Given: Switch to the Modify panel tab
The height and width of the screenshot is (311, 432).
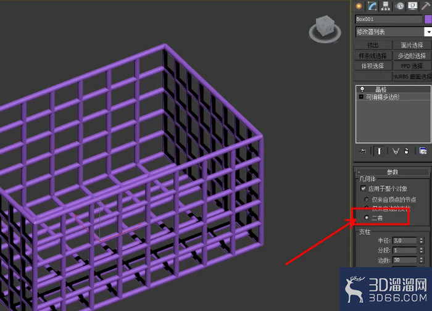Looking at the screenshot, I should (372, 6).
